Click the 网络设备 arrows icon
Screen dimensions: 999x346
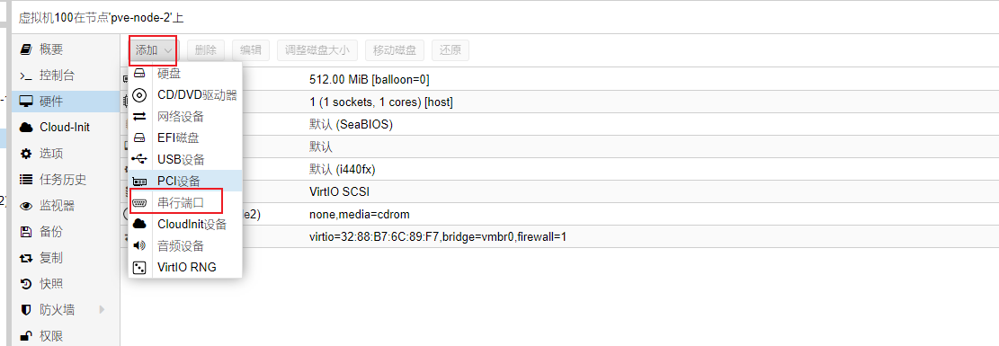(x=138, y=117)
